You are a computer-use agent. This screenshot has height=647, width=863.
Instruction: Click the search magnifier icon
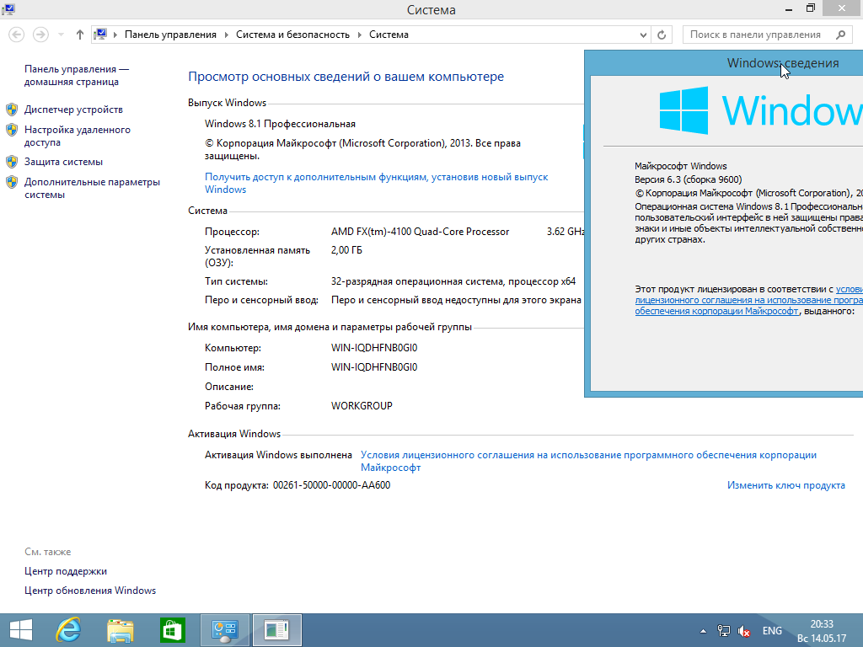[840, 35]
